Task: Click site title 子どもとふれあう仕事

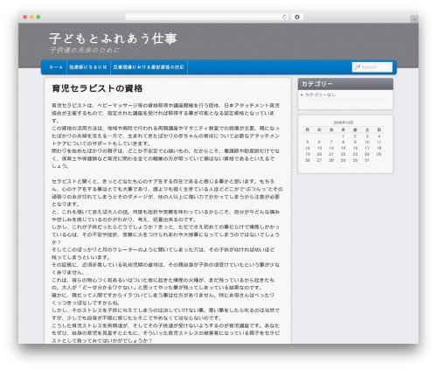Action: (113, 38)
